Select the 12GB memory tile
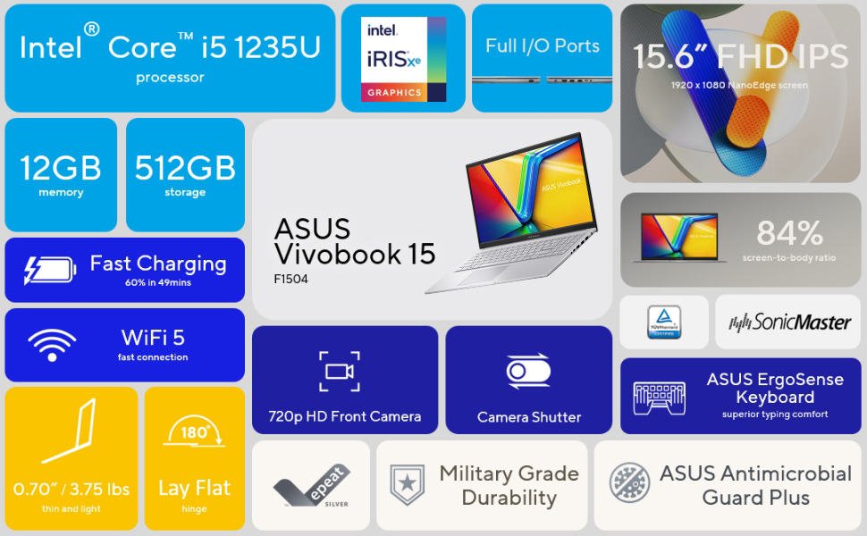 tap(61, 174)
